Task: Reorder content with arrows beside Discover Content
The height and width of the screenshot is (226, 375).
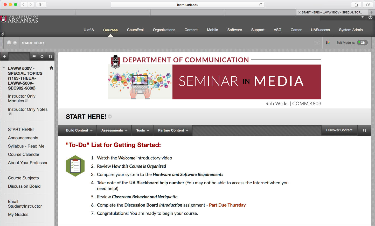Action: point(364,130)
